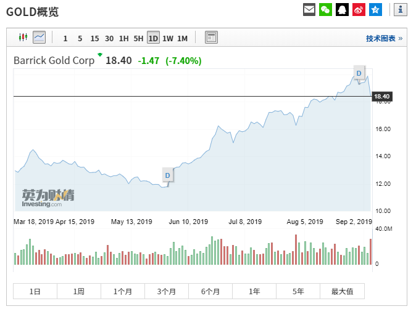Click the GOLD概览 heading
The width and height of the screenshot is (416, 309).
(x=32, y=12)
